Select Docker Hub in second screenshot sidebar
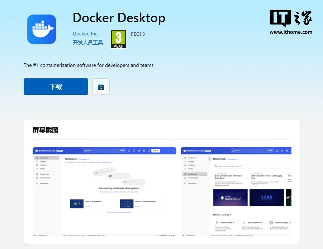Image resolution: width=323 pixels, height=249 pixels. 195,174
